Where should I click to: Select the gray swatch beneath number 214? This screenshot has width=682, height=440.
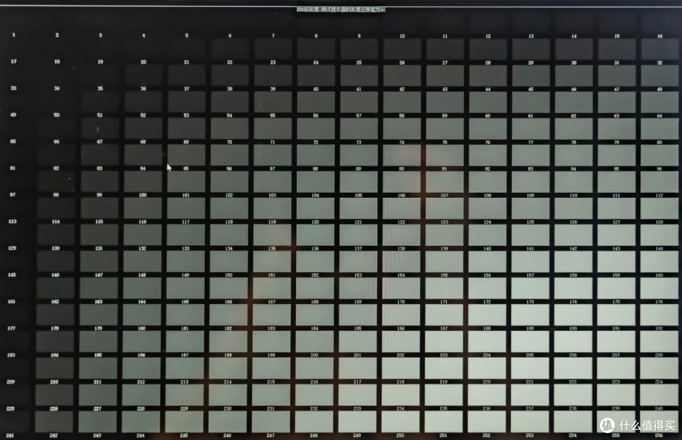tap(227, 395)
